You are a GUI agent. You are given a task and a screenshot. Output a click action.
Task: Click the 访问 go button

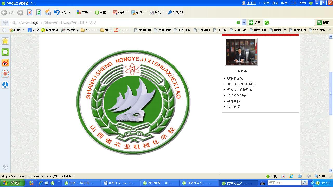(x=255, y=23)
